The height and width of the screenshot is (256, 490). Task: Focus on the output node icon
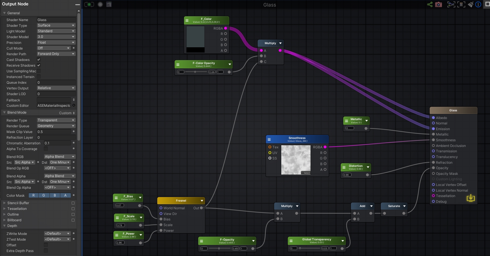(461, 5)
